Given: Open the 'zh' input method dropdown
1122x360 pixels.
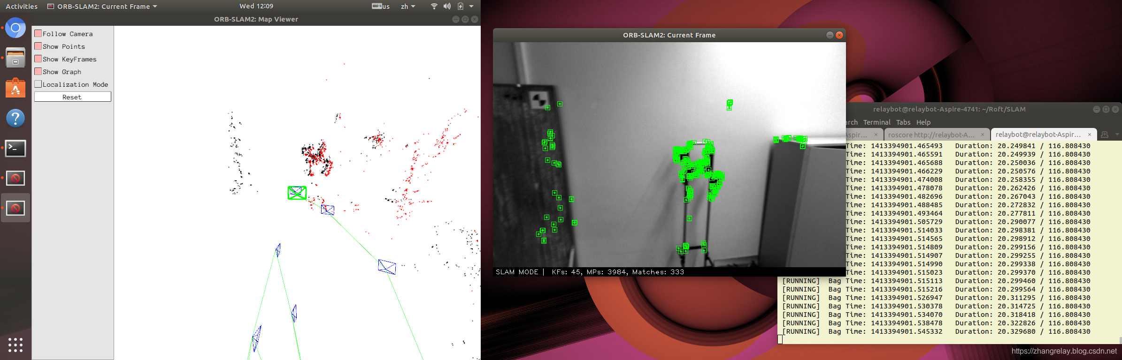Looking at the screenshot, I should coord(407,6).
